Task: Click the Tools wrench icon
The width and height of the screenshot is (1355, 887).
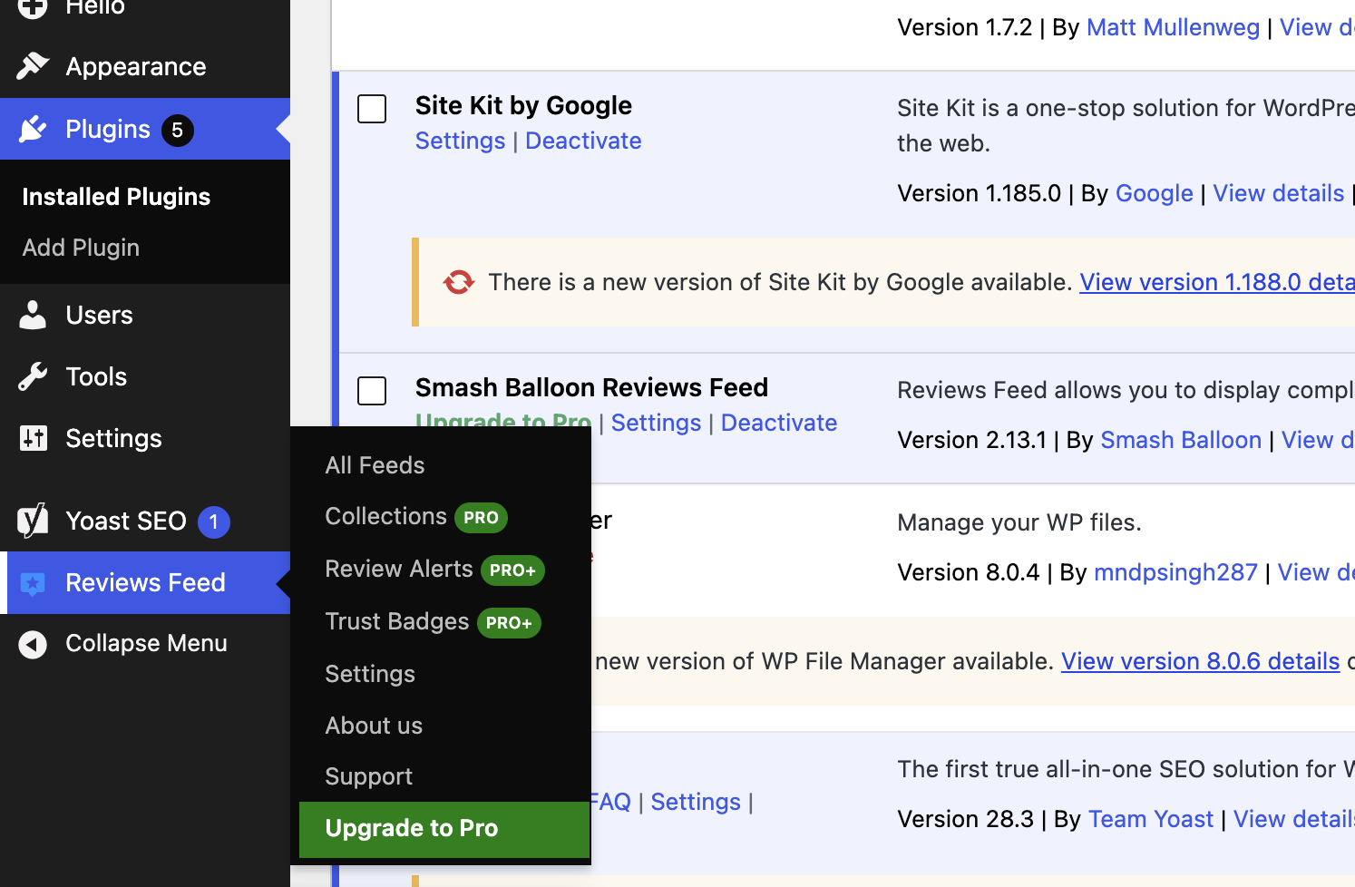Action: click(33, 376)
